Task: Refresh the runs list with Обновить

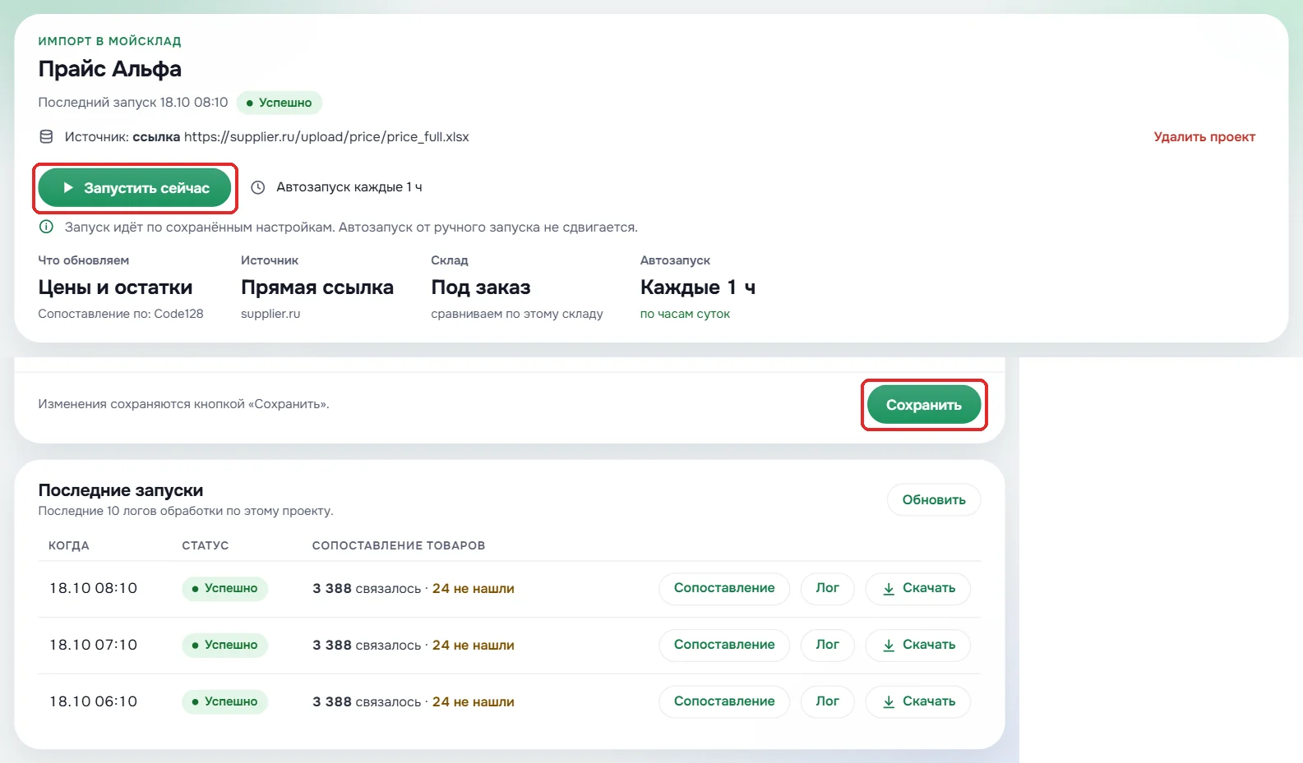Action: tap(934, 500)
